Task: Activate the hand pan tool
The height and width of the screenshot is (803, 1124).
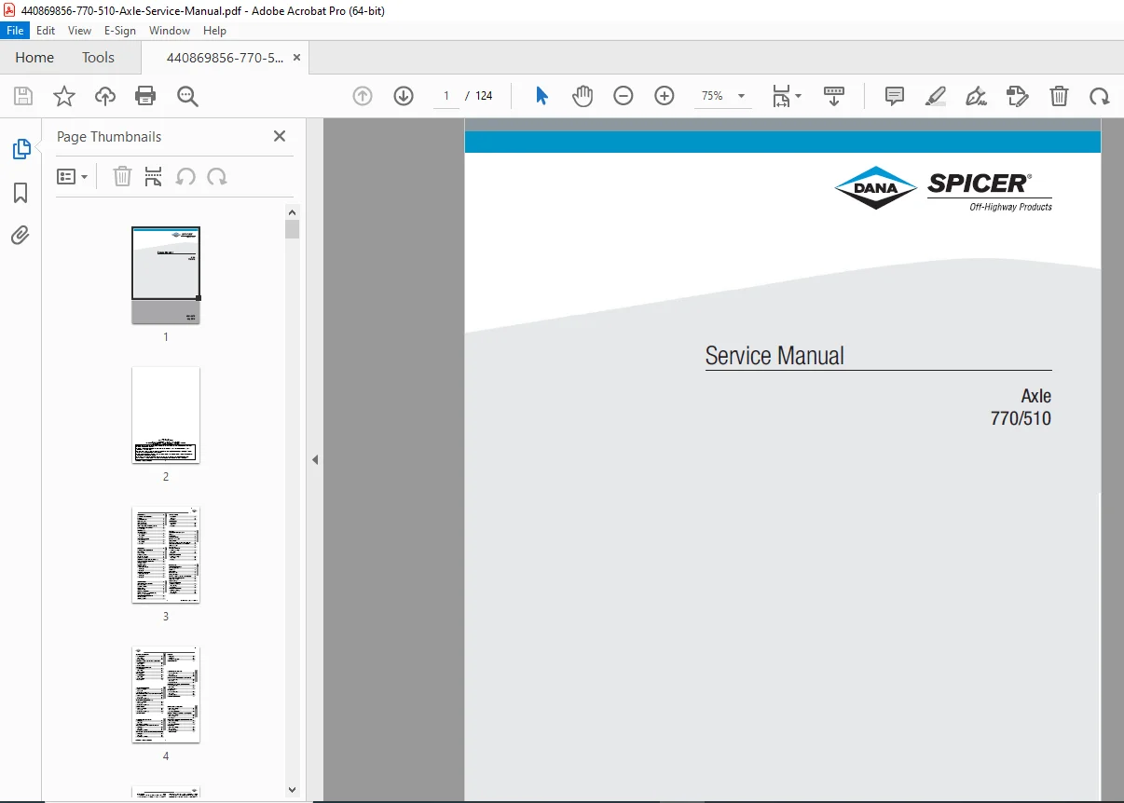Action: click(x=583, y=96)
